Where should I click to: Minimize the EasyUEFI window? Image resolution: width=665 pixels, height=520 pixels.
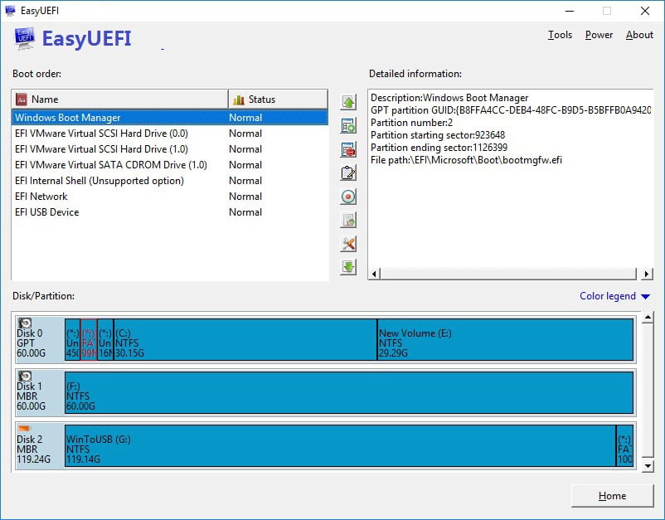(570, 11)
